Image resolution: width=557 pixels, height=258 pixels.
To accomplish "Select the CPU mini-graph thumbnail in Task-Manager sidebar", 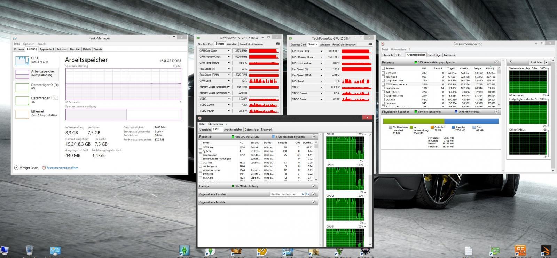I will tap(22, 61).
